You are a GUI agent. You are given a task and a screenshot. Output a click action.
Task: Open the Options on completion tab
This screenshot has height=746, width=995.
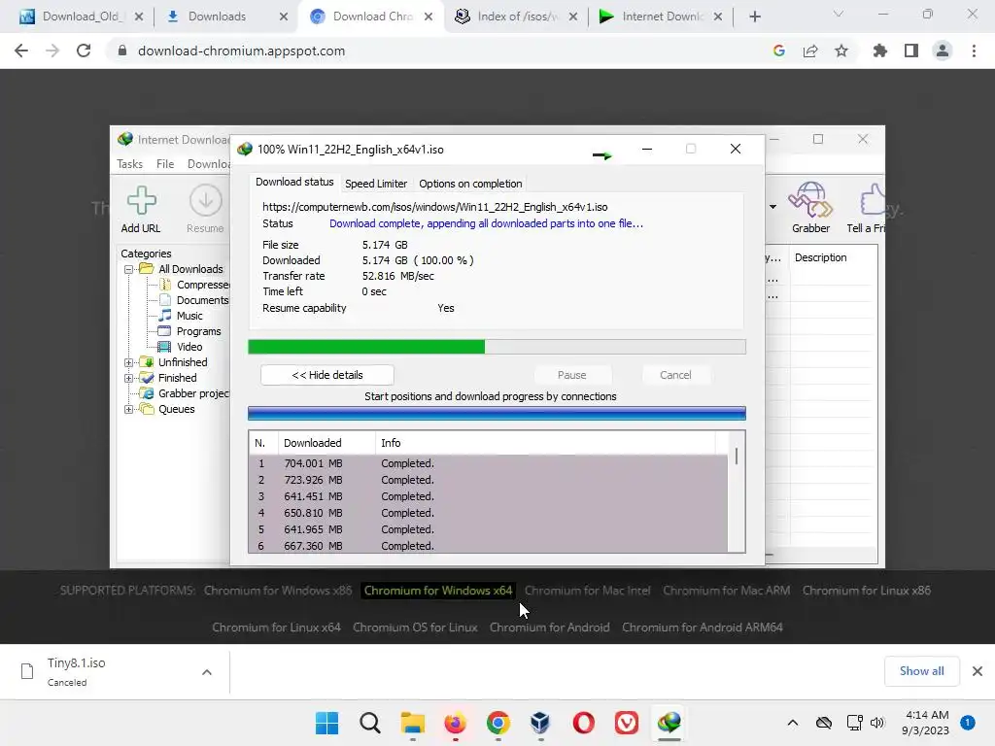pyautogui.click(x=470, y=184)
